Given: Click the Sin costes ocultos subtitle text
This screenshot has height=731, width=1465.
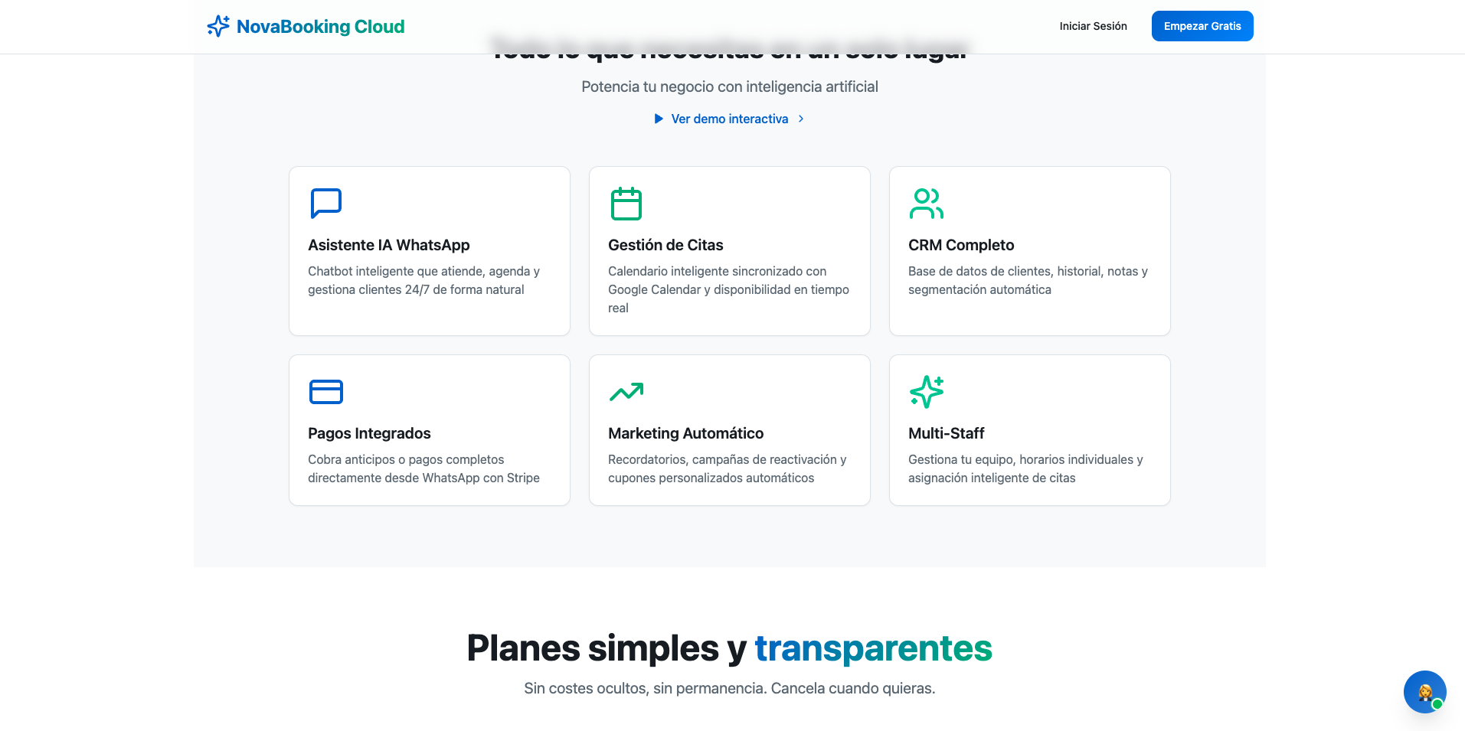Looking at the screenshot, I should tap(730, 688).
